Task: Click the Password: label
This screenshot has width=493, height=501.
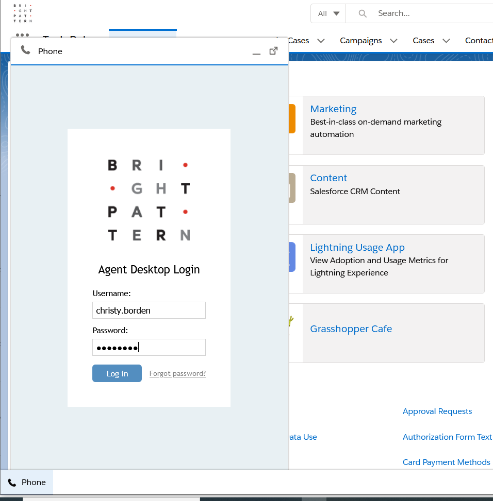Action: click(x=110, y=331)
